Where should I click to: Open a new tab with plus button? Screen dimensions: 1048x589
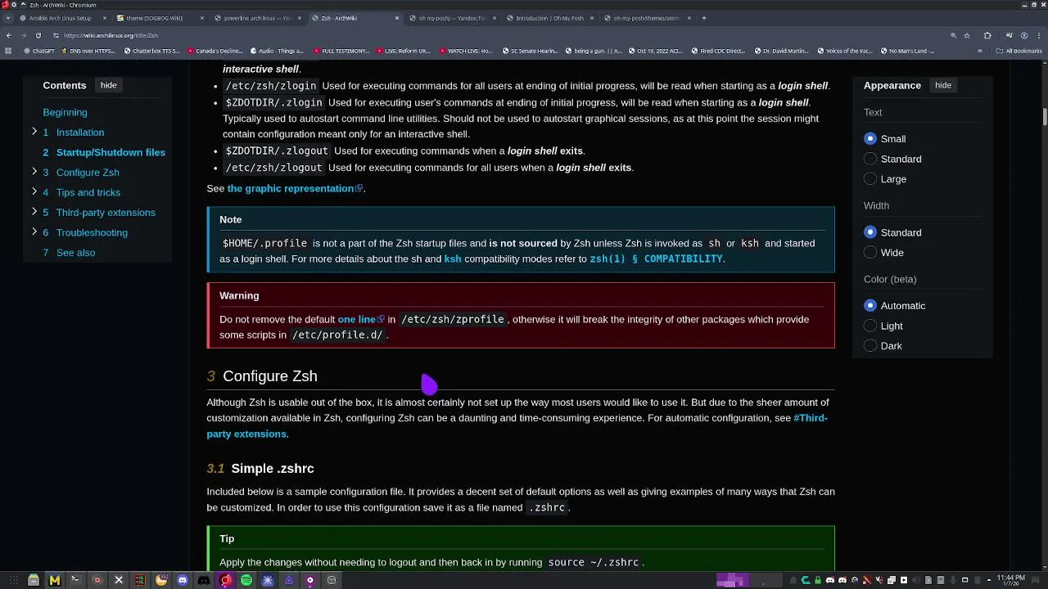click(704, 18)
